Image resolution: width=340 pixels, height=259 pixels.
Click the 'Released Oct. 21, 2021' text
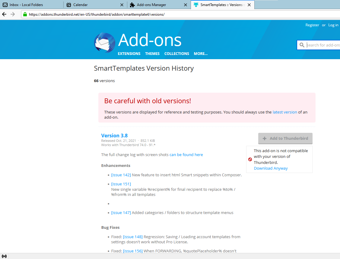pos(118,141)
